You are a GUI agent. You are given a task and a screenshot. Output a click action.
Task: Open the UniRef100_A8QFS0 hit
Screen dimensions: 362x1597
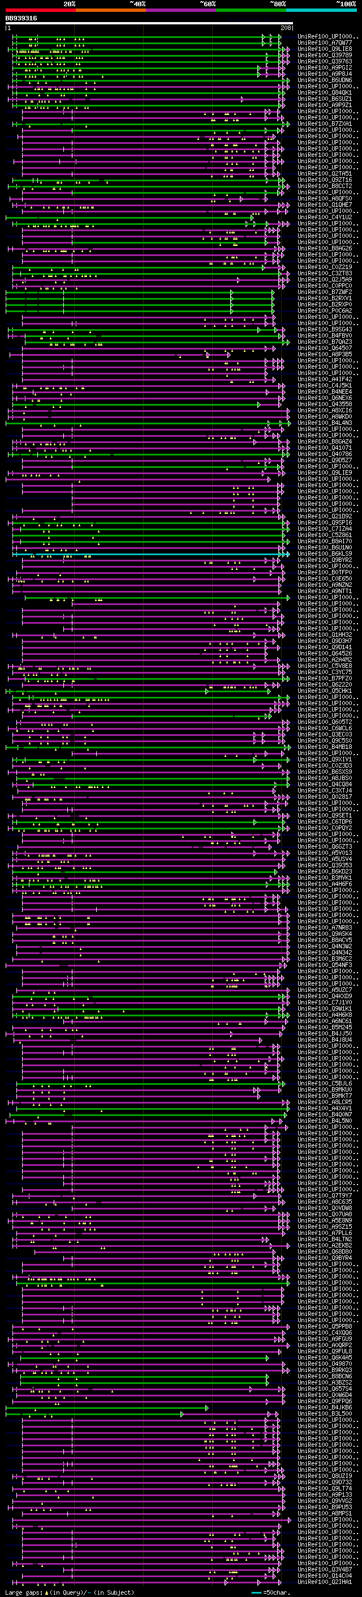[x=325, y=199]
